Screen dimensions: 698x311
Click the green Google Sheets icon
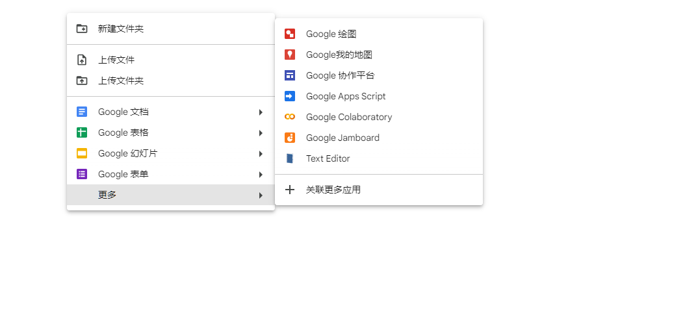click(82, 132)
